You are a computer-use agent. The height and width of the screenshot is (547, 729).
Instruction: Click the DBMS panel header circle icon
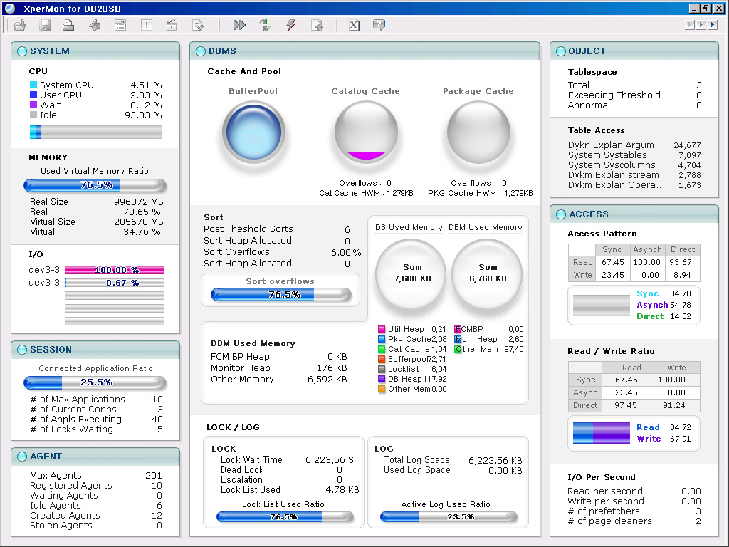tap(200, 51)
